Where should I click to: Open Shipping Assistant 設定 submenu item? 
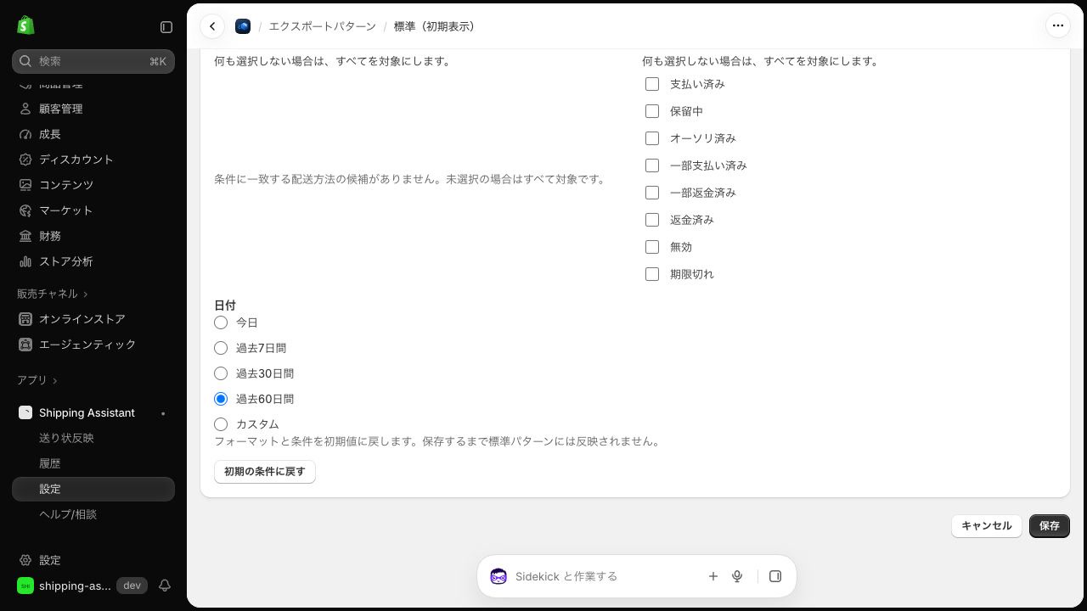coord(93,489)
